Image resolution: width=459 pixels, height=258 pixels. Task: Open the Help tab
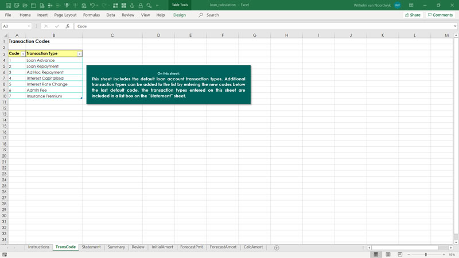click(161, 15)
